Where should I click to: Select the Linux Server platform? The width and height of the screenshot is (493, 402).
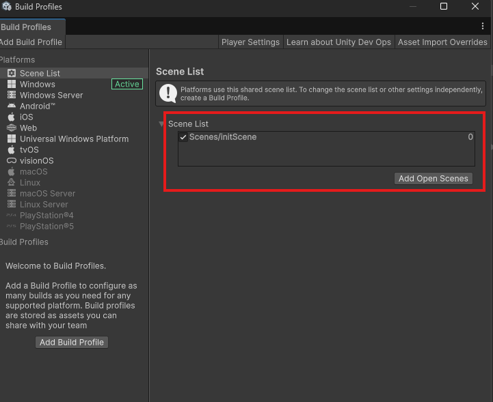pyautogui.click(x=75, y=204)
